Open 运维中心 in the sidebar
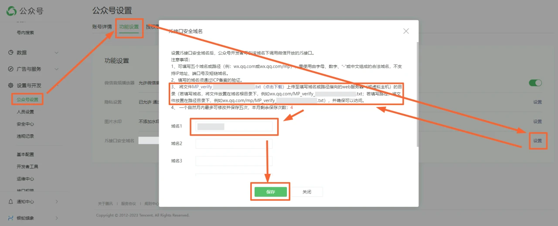The width and height of the screenshot is (558, 226). click(25, 179)
